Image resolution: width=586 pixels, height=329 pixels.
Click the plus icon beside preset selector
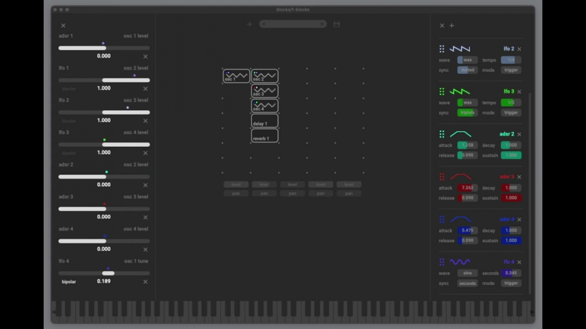[250, 24]
